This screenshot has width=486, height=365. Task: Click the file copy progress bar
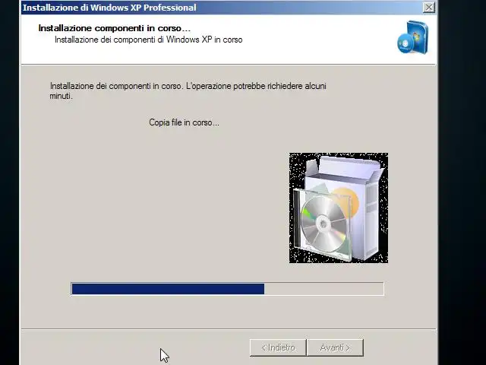(x=228, y=289)
